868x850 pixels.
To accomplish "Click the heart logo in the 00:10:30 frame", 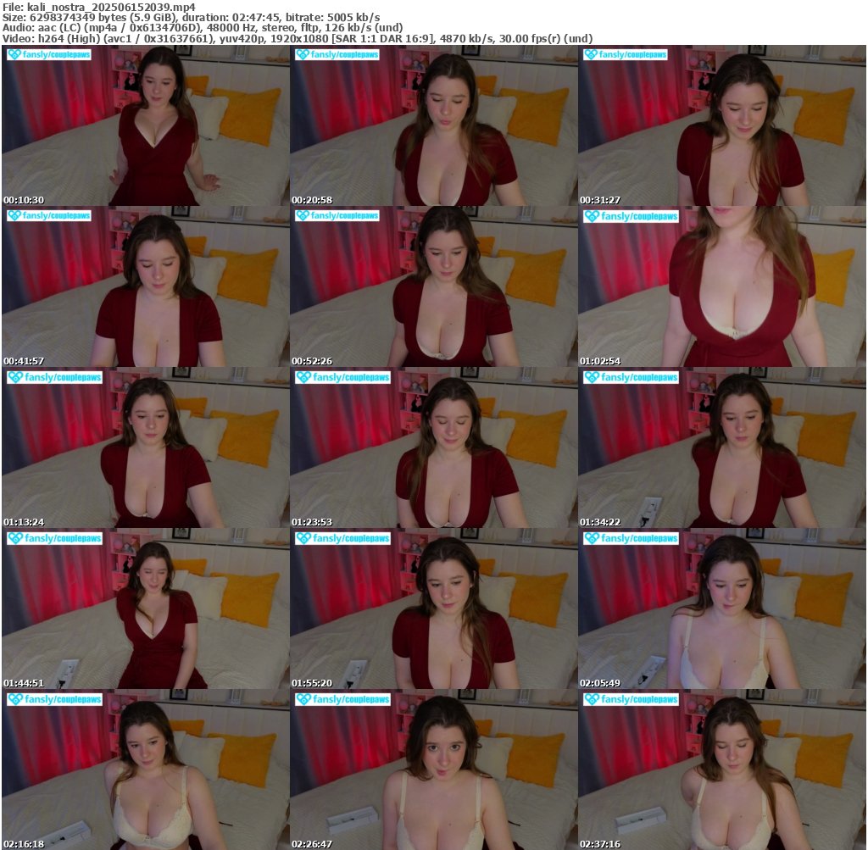I will (14, 54).
